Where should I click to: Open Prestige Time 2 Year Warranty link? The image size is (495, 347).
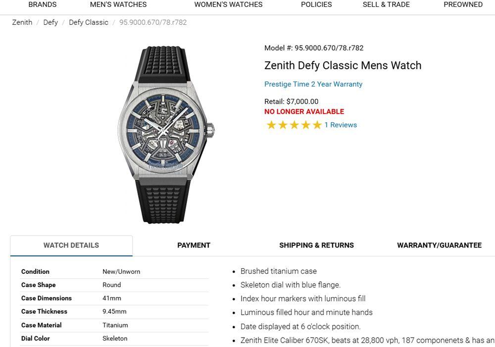coord(313,84)
